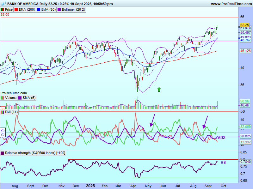Click the ADX label in DMI panel
The image size is (253, 189).
[221, 138]
